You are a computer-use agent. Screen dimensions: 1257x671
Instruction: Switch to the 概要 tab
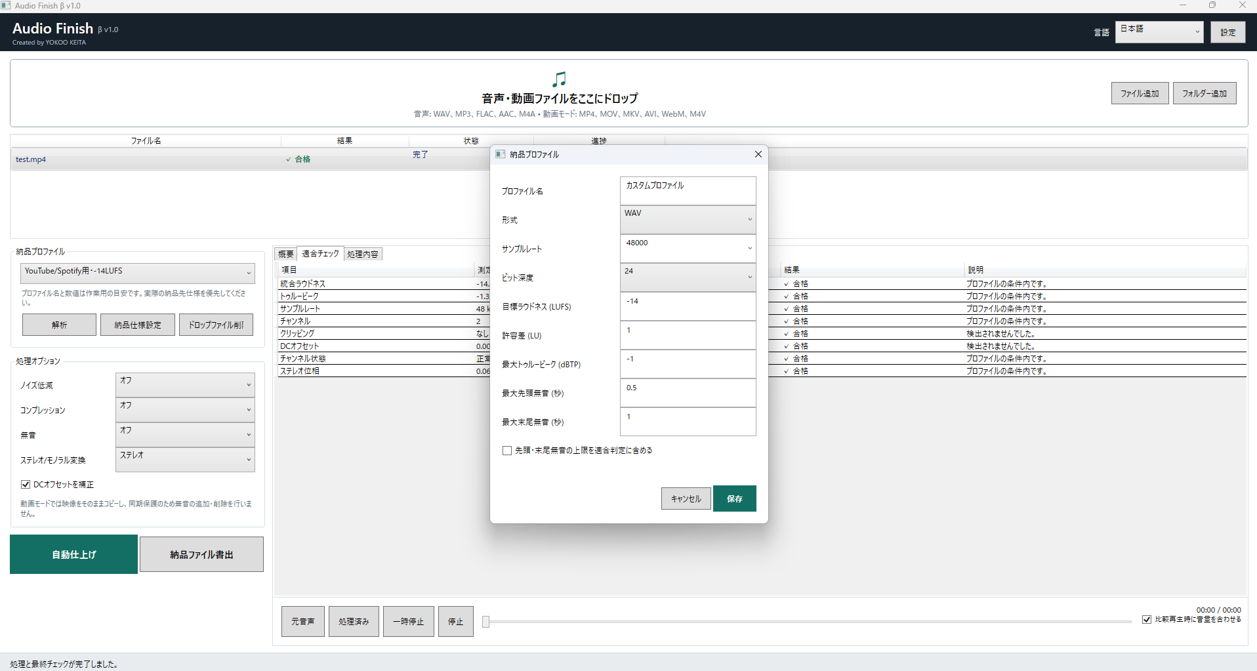[285, 254]
